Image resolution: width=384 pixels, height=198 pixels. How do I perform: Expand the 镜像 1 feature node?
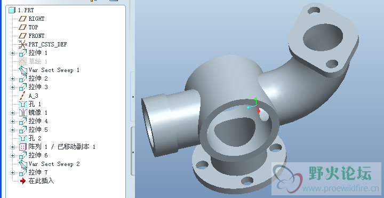[x=12, y=113]
